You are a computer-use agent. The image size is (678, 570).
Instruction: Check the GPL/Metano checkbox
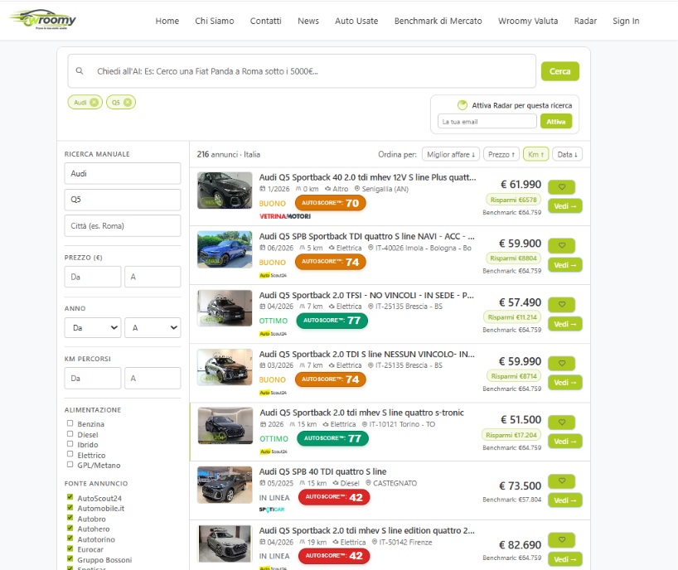coord(70,464)
